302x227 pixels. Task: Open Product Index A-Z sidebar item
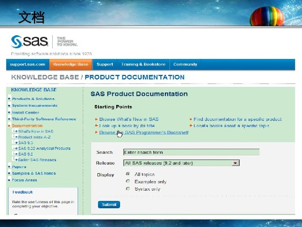[x=35, y=137]
